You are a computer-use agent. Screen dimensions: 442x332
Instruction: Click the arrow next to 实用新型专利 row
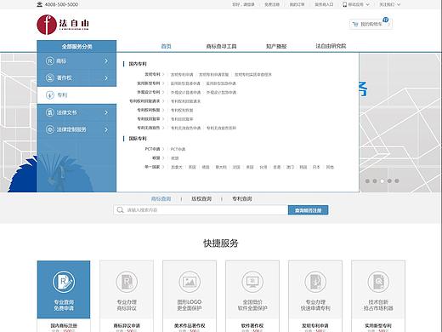pyautogui.click(x=163, y=83)
